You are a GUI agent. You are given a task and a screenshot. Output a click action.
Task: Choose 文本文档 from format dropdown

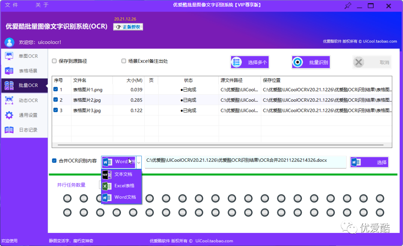coord(123,174)
